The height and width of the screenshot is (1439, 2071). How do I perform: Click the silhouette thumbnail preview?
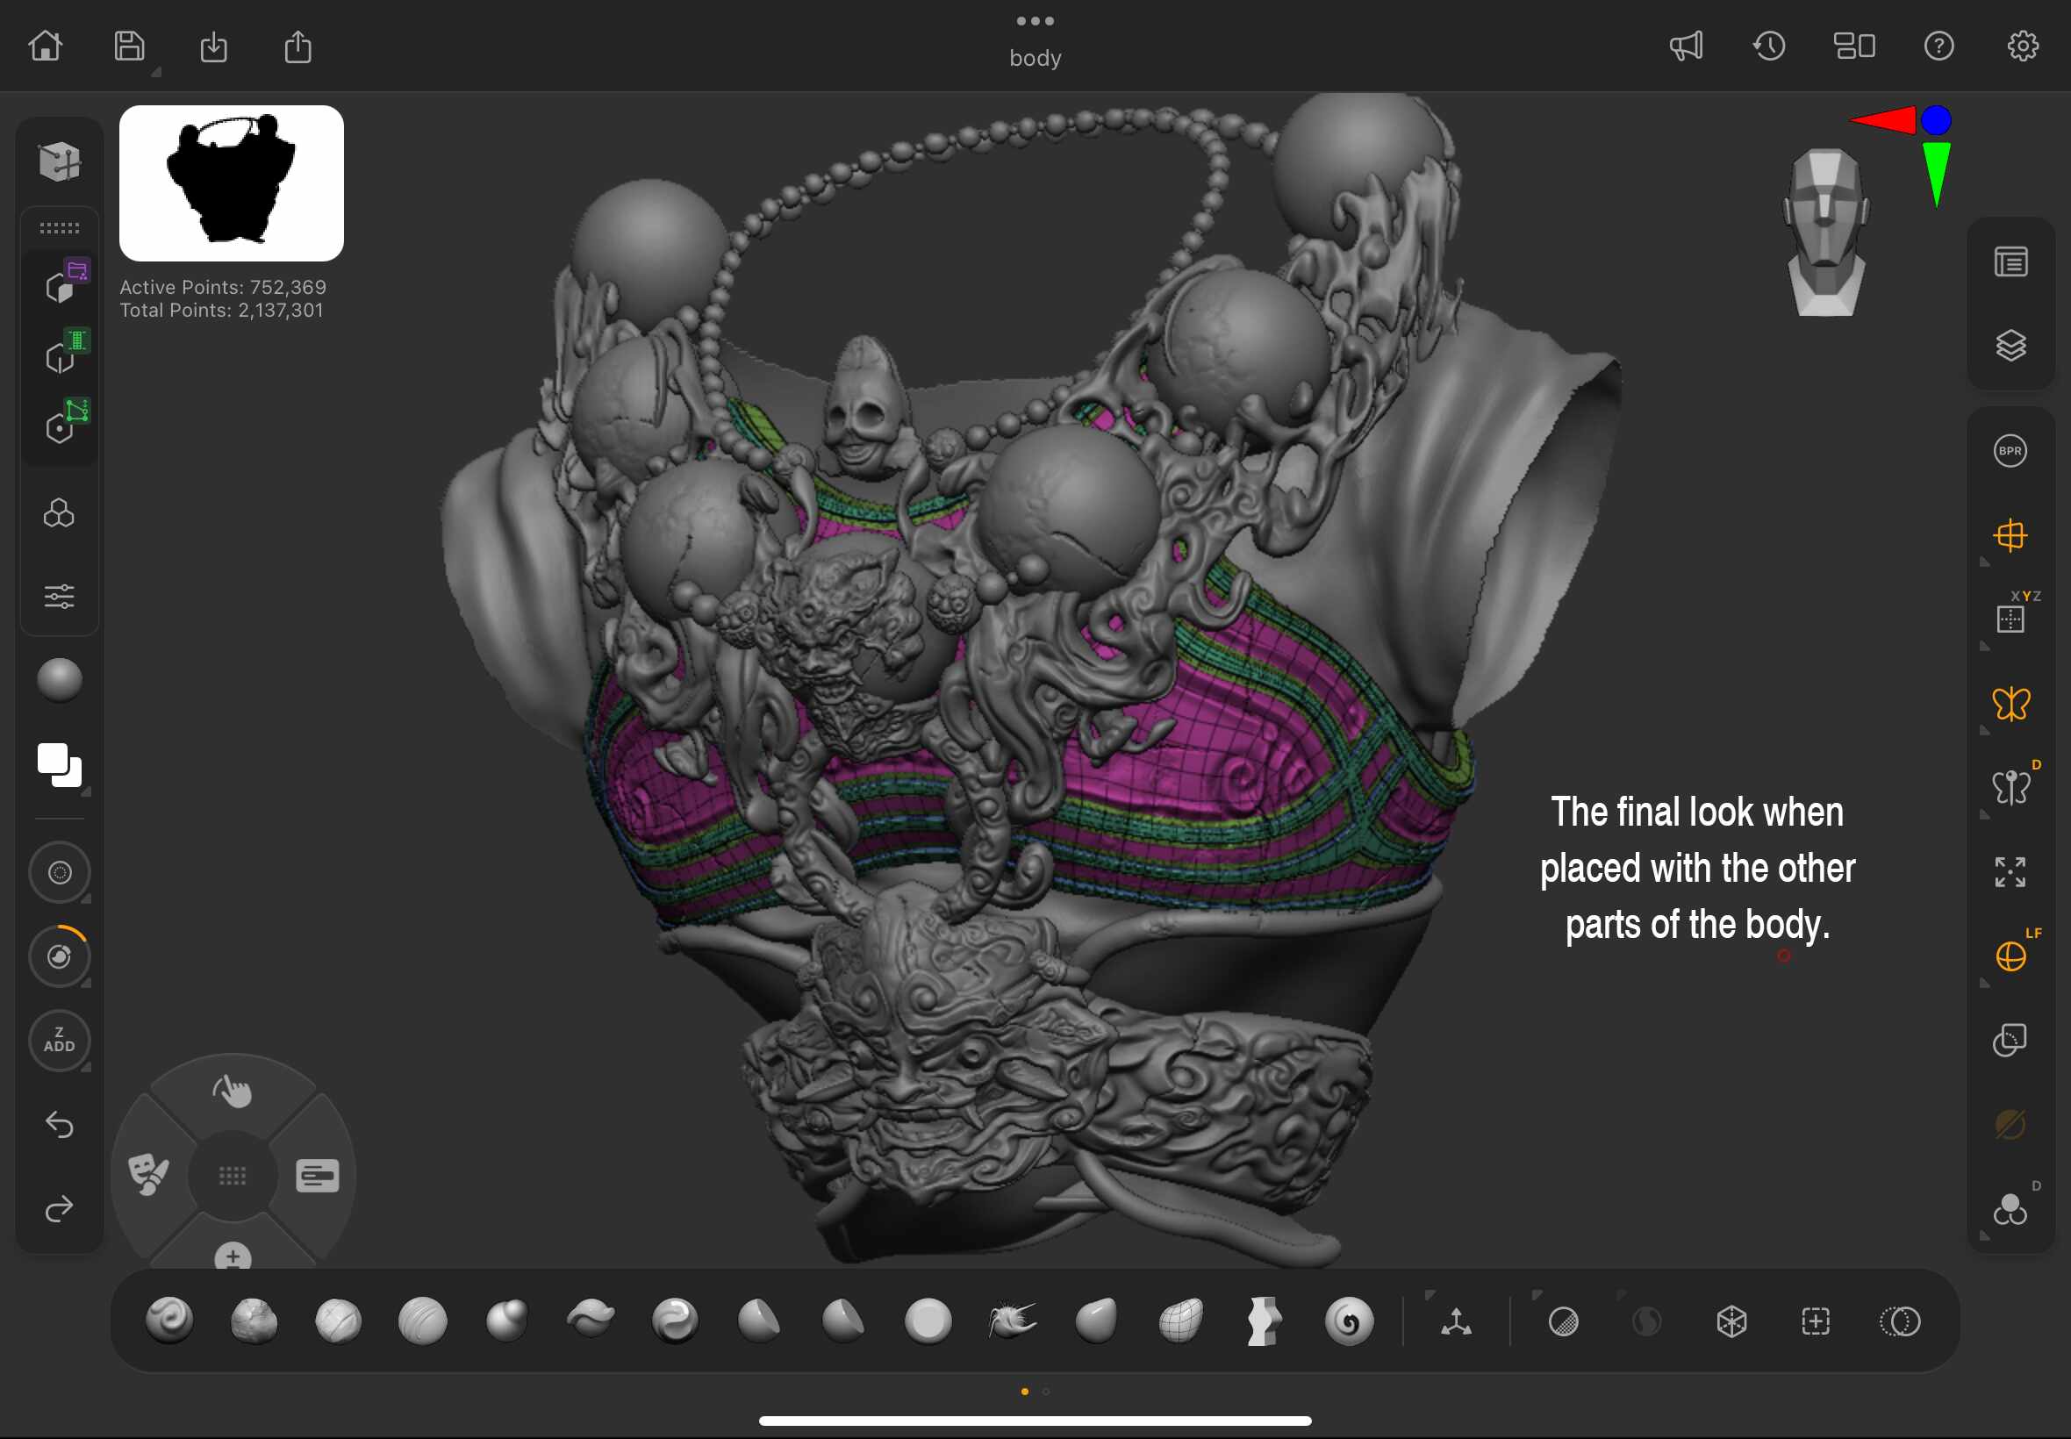coord(231,183)
